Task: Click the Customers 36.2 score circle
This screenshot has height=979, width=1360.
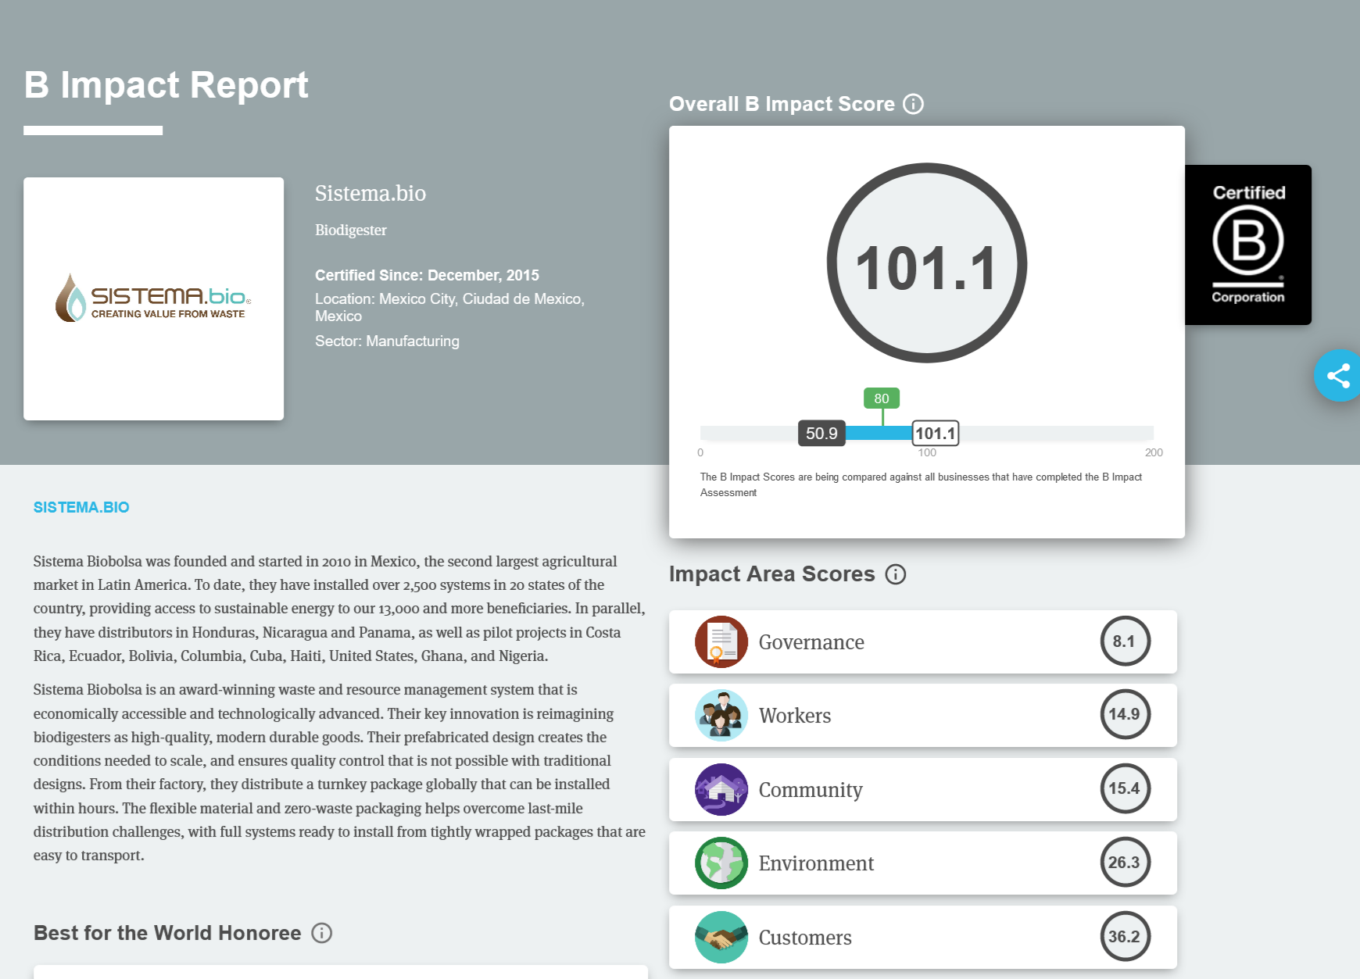Action: tap(1125, 936)
